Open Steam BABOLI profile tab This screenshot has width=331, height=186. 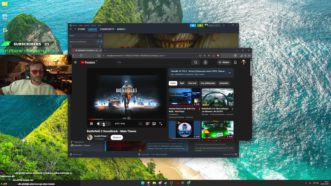(x=121, y=29)
